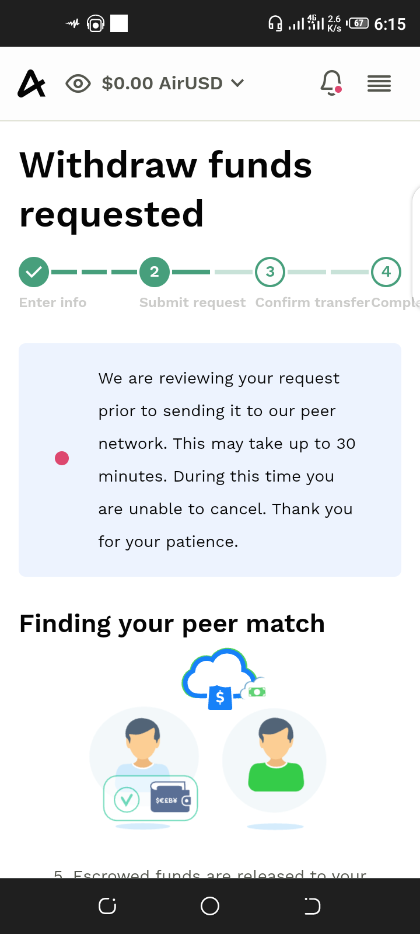Tap the red status dot in notice
Image resolution: width=420 pixels, height=934 pixels.
point(62,459)
